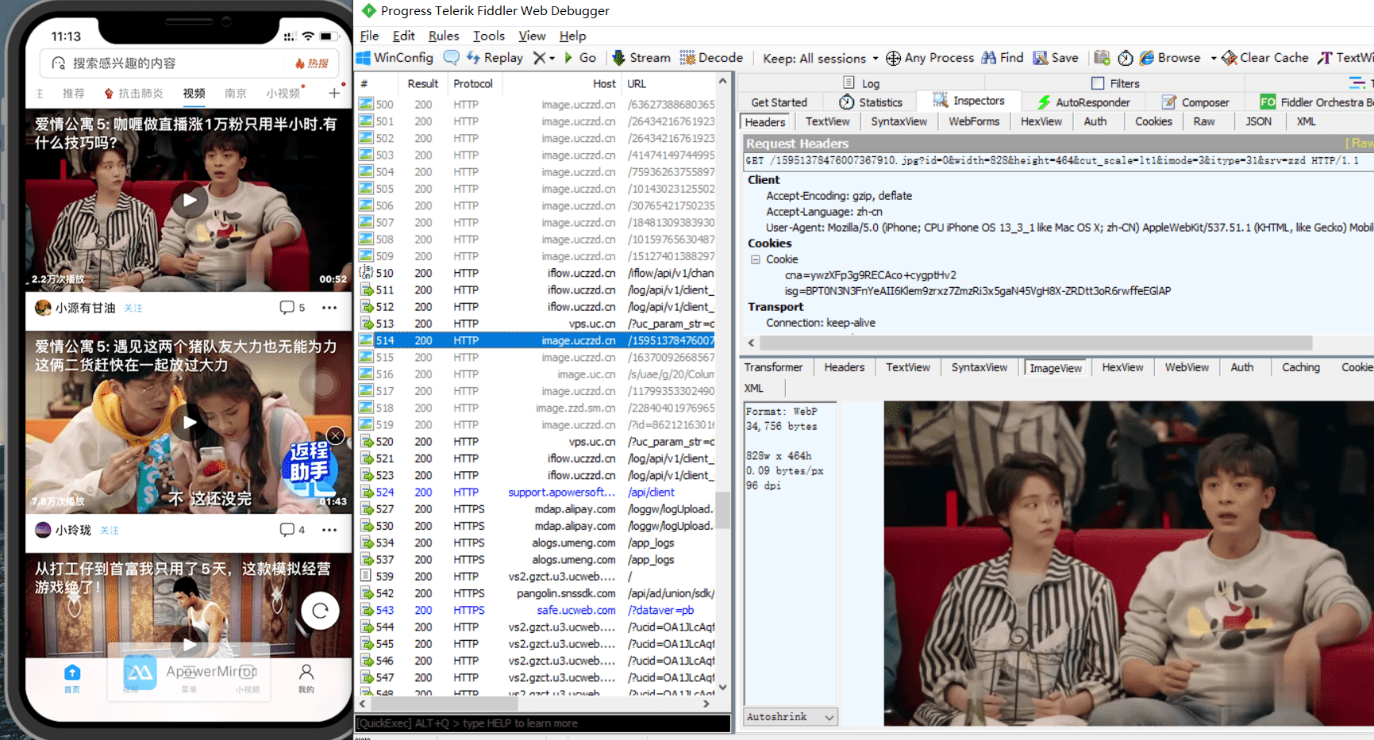This screenshot has height=740, width=1374.
Task: Click Clear Cache button
Action: [x=1265, y=57]
